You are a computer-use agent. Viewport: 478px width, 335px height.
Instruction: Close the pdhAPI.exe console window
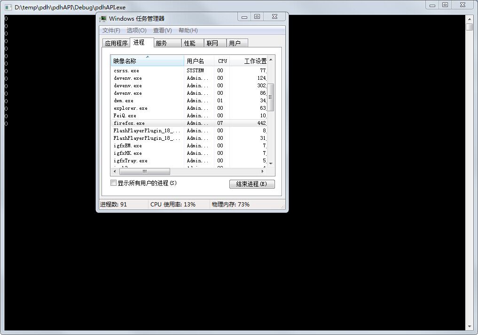[x=463, y=5]
